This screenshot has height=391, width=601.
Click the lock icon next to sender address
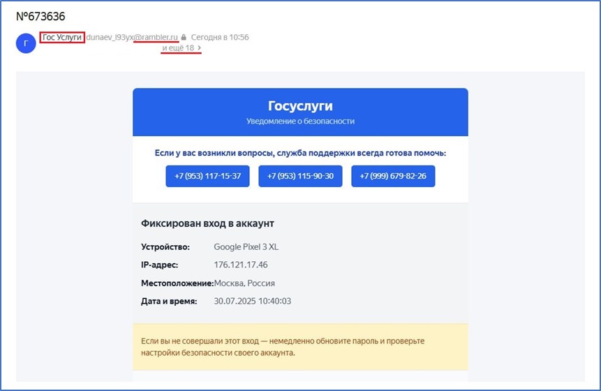tap(184, 37)
